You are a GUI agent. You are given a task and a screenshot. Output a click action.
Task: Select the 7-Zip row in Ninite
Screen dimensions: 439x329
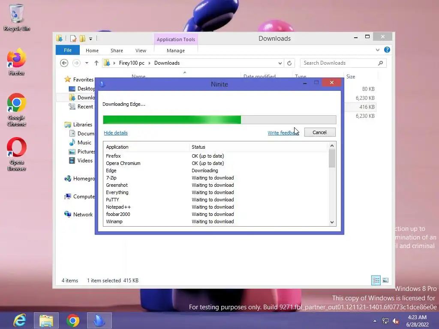pyautogui.click(x=216, y=178)
